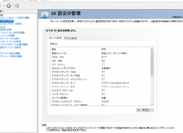
Task: Click the 復元 restore button
Action: pyautogui.click(x=145, y=110)
